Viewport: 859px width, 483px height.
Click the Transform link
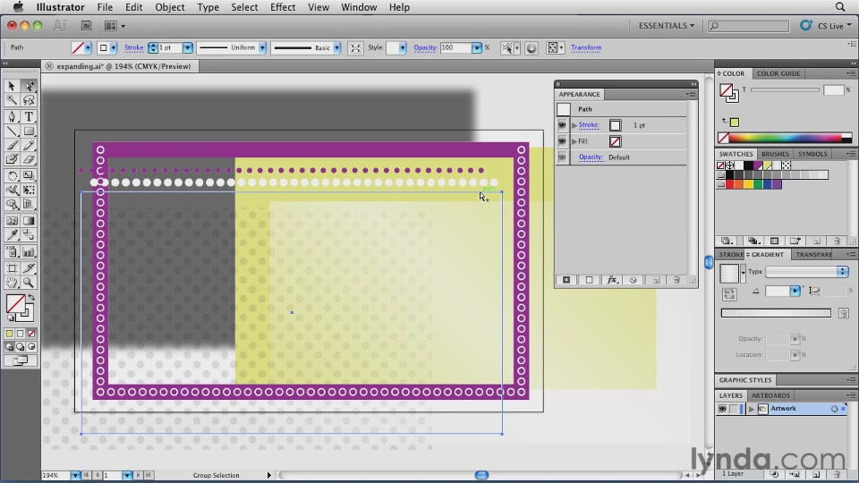(585, 47)
